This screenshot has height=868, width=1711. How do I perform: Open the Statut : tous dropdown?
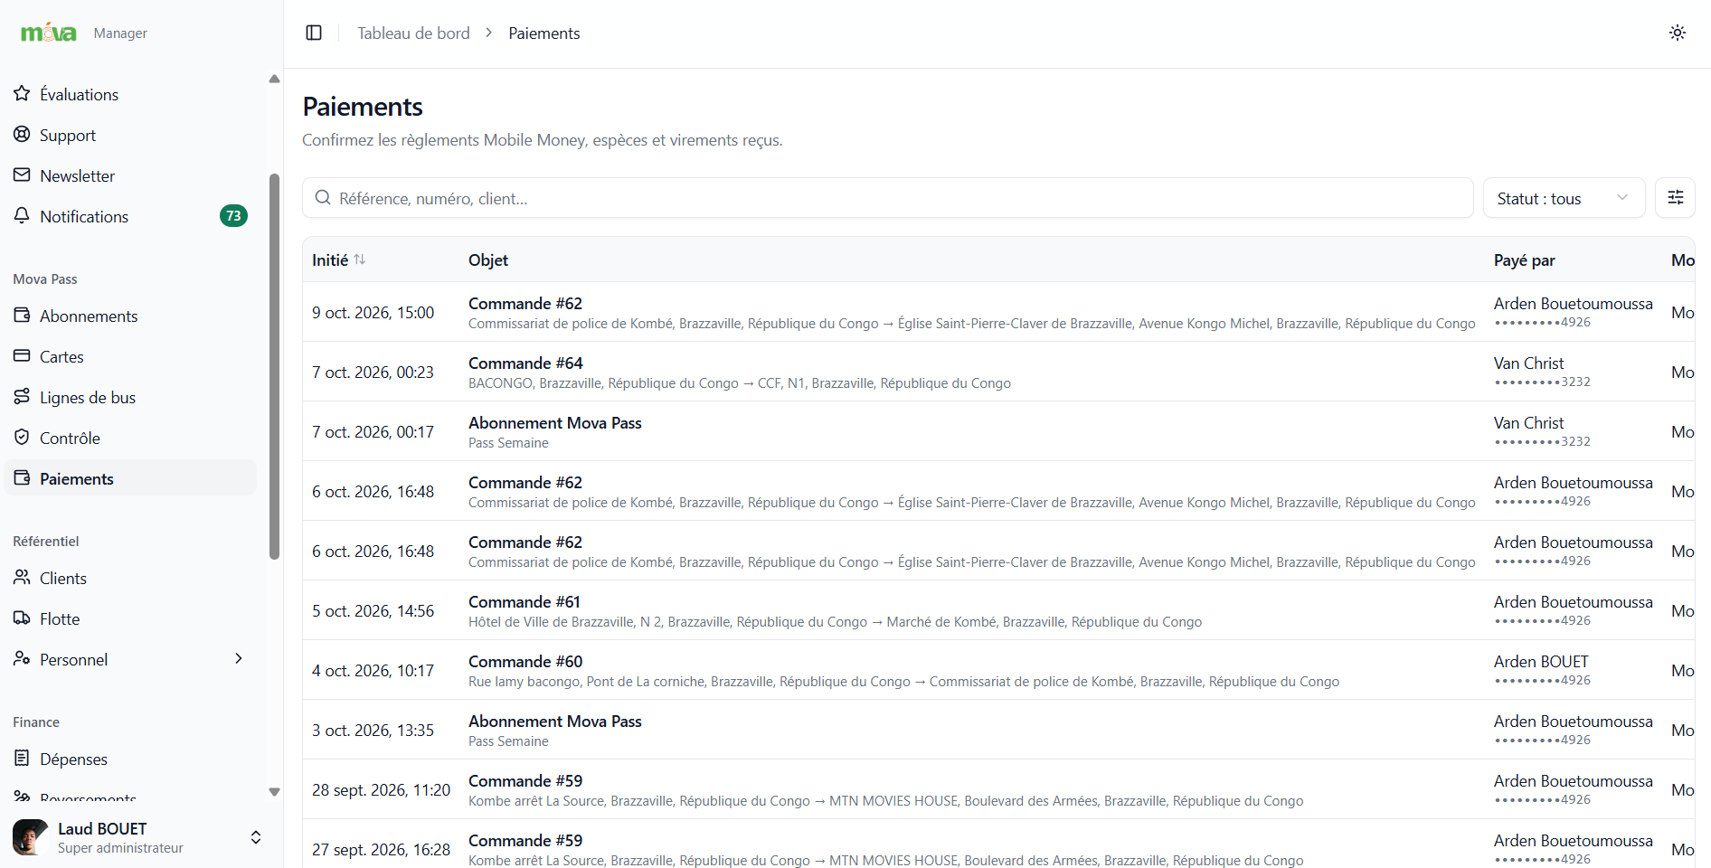(x=1564, y=198)
